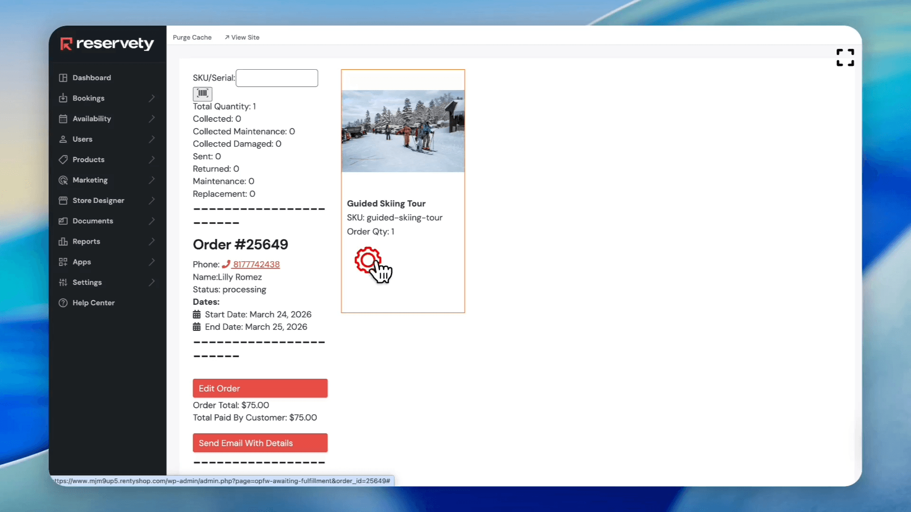This screenshot has height=512, width=911.
Task: Click the Order #25649 heading
Action: (241, 245)
